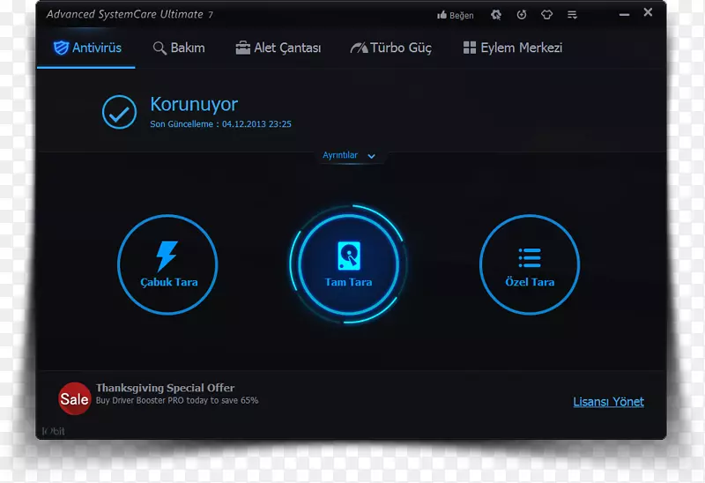Open settings via the gear icon
Image resolution: width=705 pixels, height=483 pixels.
[x=496, y=15]
